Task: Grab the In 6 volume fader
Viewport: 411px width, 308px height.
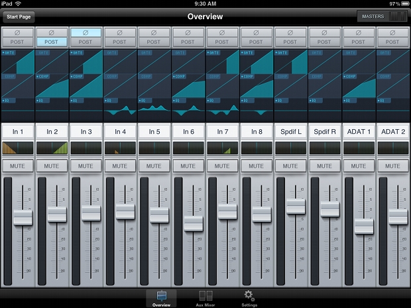Action: pyautogui.click(x=194, y=223)
